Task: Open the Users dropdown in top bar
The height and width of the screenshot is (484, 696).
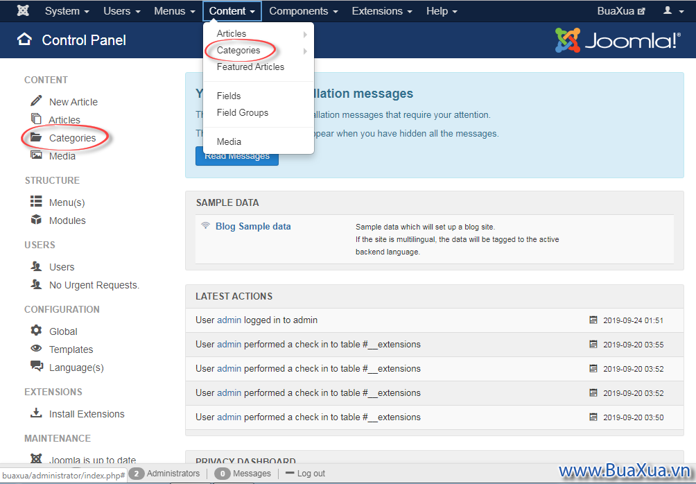Action: 122,10
